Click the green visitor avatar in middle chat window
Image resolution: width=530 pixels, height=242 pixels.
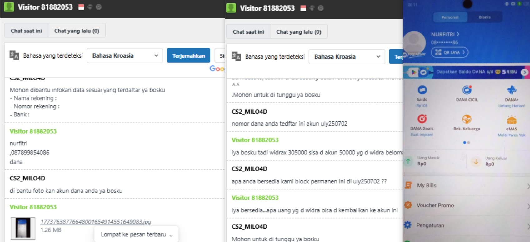click(x=231, y=8)
